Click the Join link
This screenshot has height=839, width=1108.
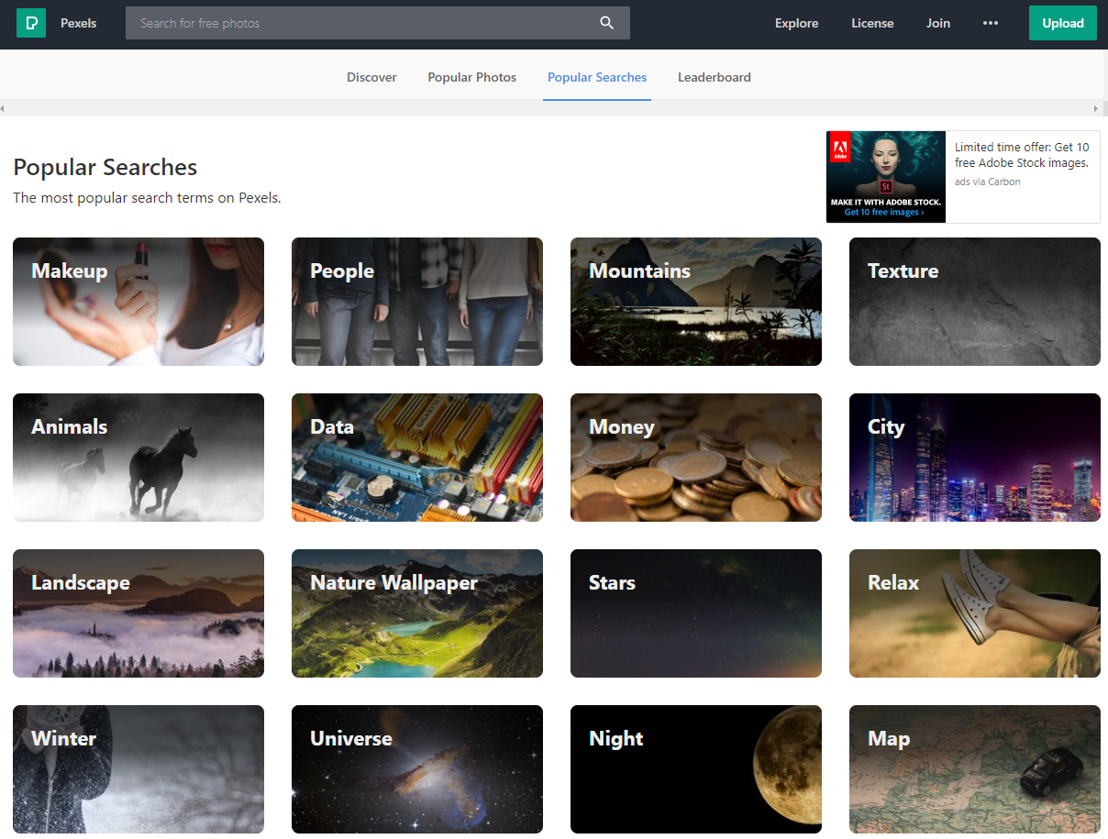937,23
